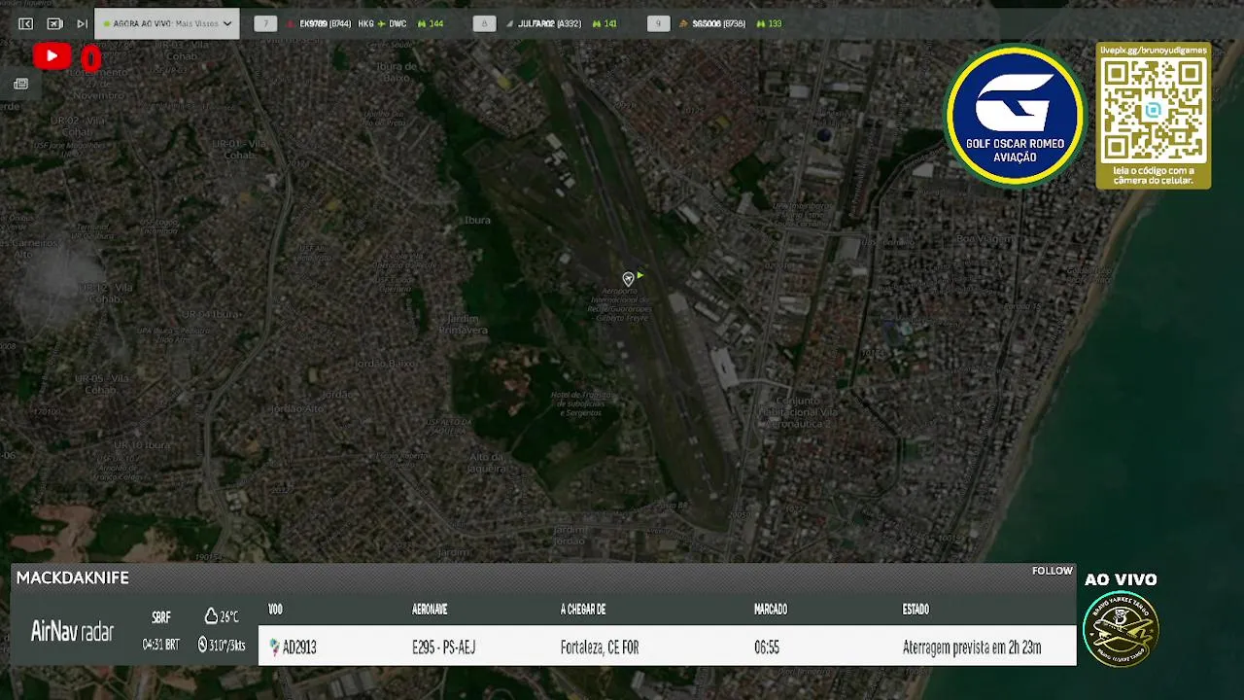
Task: Click the orange aircraft icon beside SGS006
Action: [683, 23]
